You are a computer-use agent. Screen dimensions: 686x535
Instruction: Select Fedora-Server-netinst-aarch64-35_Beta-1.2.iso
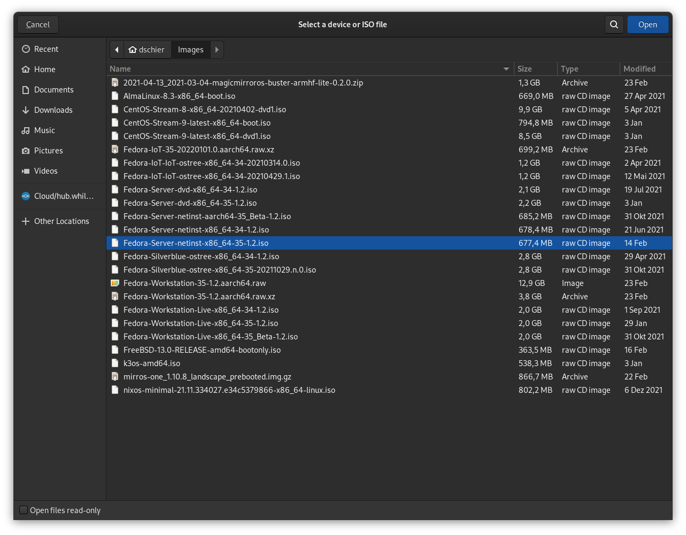(389, 216)
